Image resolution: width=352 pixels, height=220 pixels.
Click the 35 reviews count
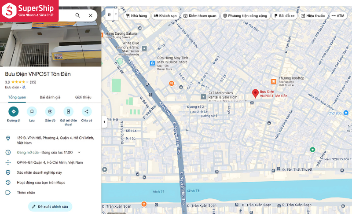click(x=33, y=82)
